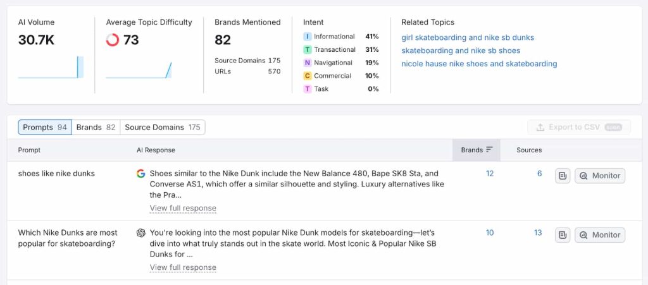Click Monitor for 'Which Nike Dunks' prompt
This screenshot has width=648, height=285.
pyautogui.click(x=600, y=235)
